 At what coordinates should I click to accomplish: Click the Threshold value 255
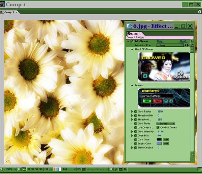[160, 120]
